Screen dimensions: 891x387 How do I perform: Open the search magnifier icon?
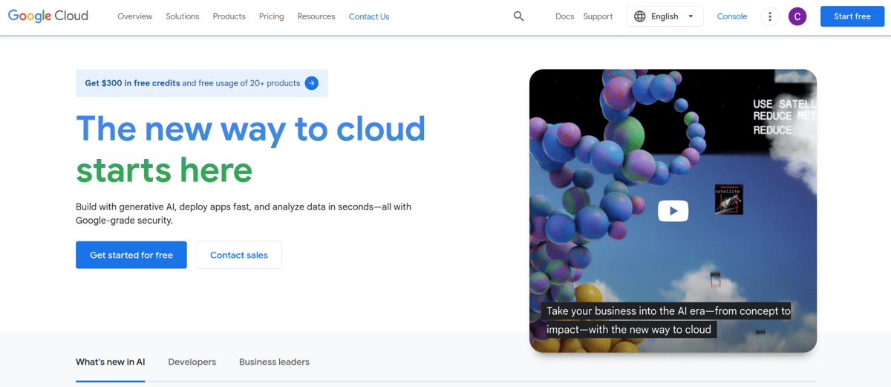519,16
